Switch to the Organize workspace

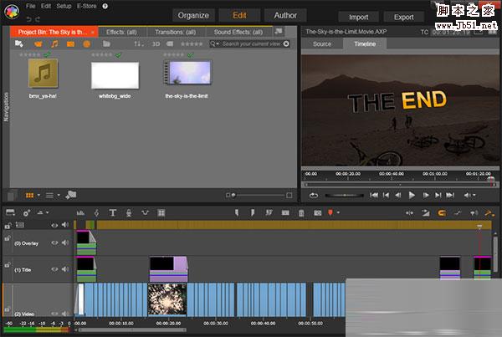coord(193,15)
